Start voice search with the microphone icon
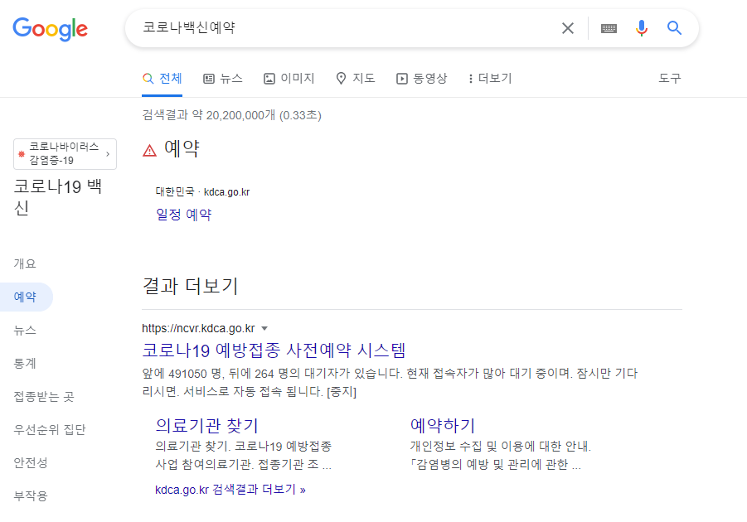This screenshot has height=522, width=747. (642, 28)
